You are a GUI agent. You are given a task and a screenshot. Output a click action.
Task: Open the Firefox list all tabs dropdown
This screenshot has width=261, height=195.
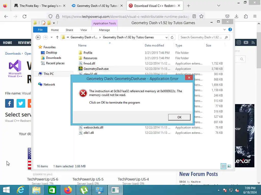tap(219, 6)
